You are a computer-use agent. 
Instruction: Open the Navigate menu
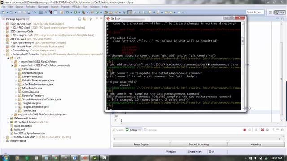(x=43, y=7)
